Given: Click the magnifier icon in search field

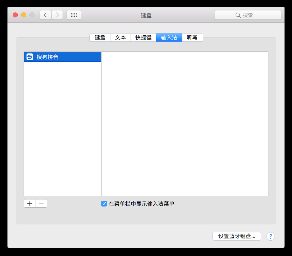Looking at the screenshot, I should tap(238, 15).
